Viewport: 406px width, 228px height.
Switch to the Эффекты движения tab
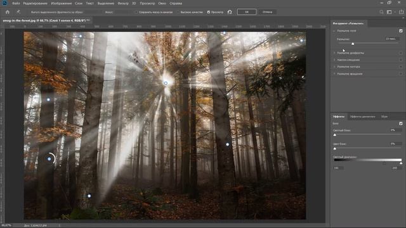362,117
